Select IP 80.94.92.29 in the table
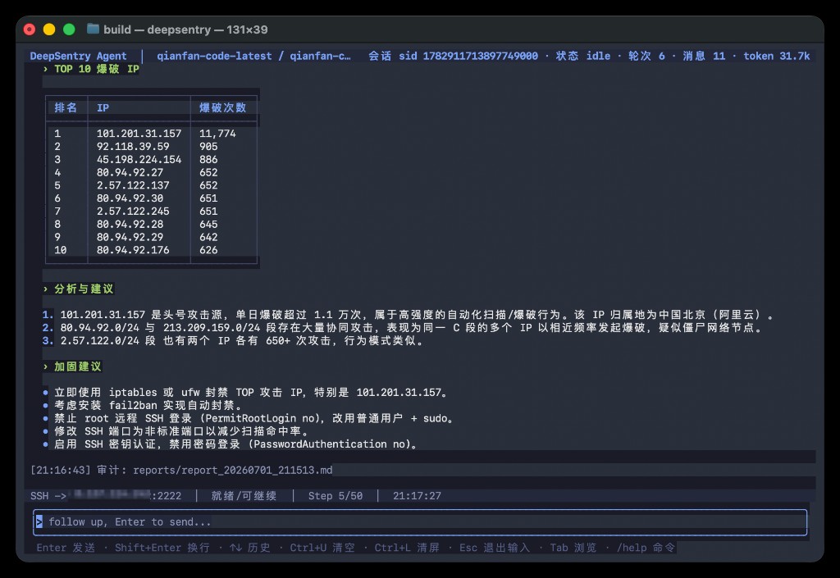The image size is (840, 578). tap(130, 237)
